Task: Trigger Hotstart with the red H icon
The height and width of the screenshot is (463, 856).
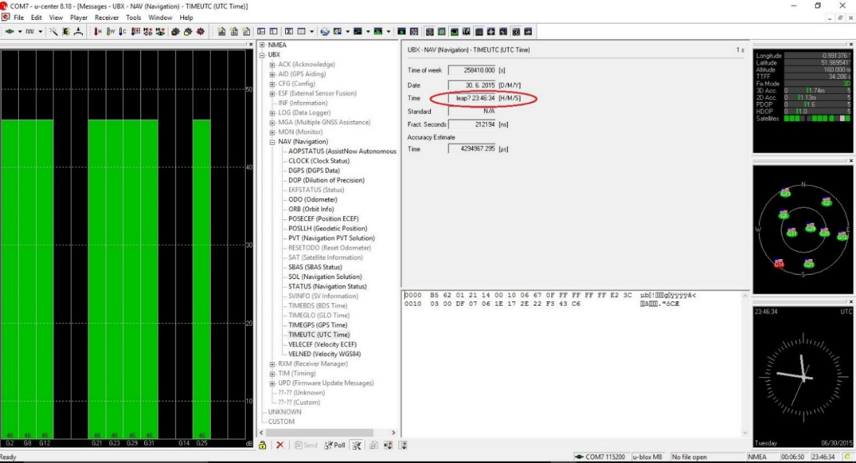Action: (98, 31)
